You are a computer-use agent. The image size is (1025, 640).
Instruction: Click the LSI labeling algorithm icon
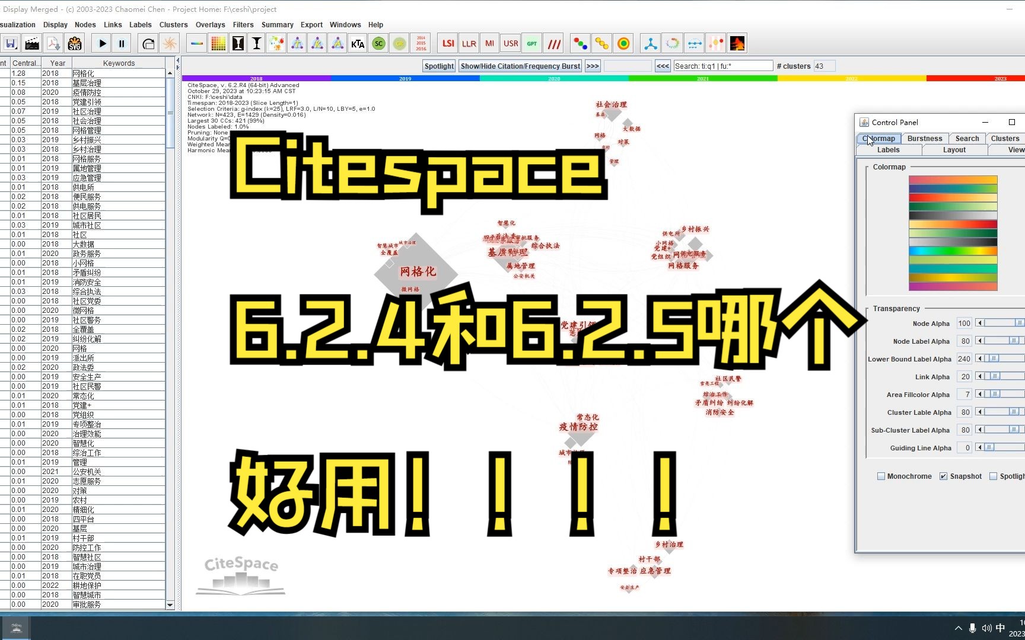point(448,43)
